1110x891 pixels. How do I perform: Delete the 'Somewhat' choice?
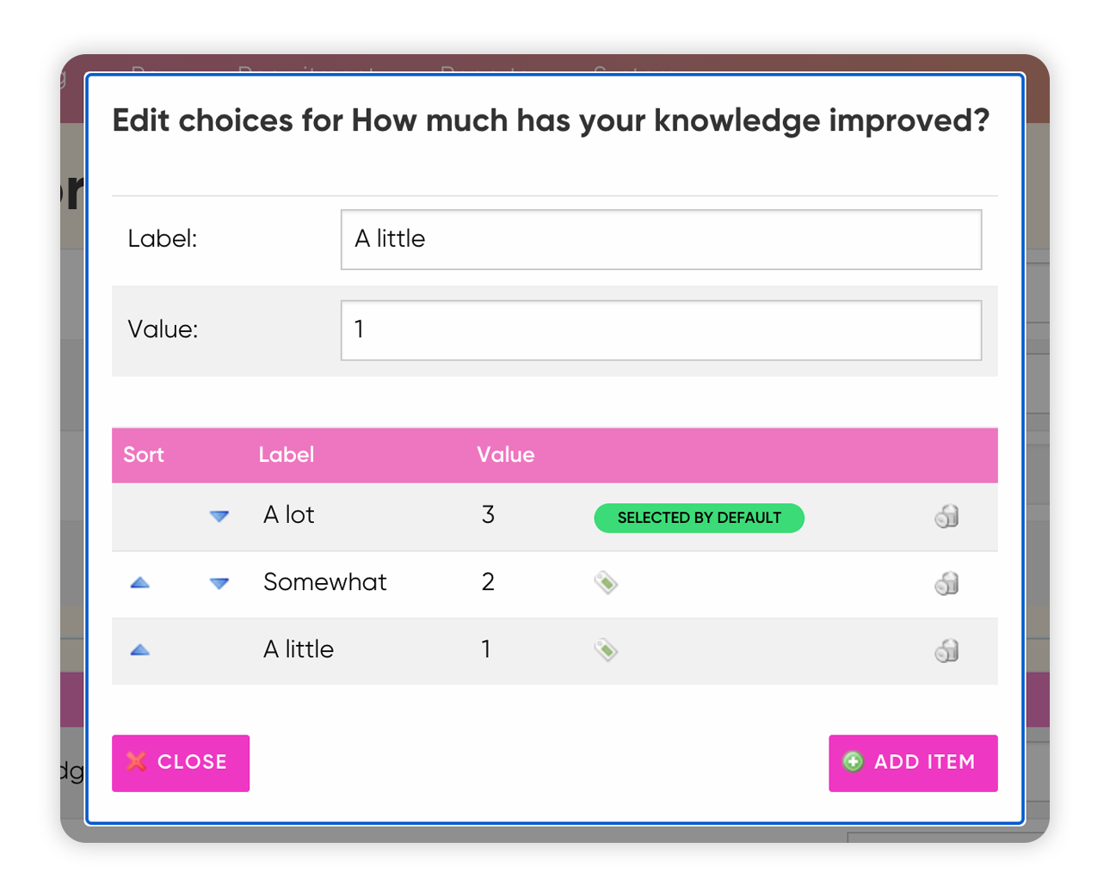(x=947, y=583)
